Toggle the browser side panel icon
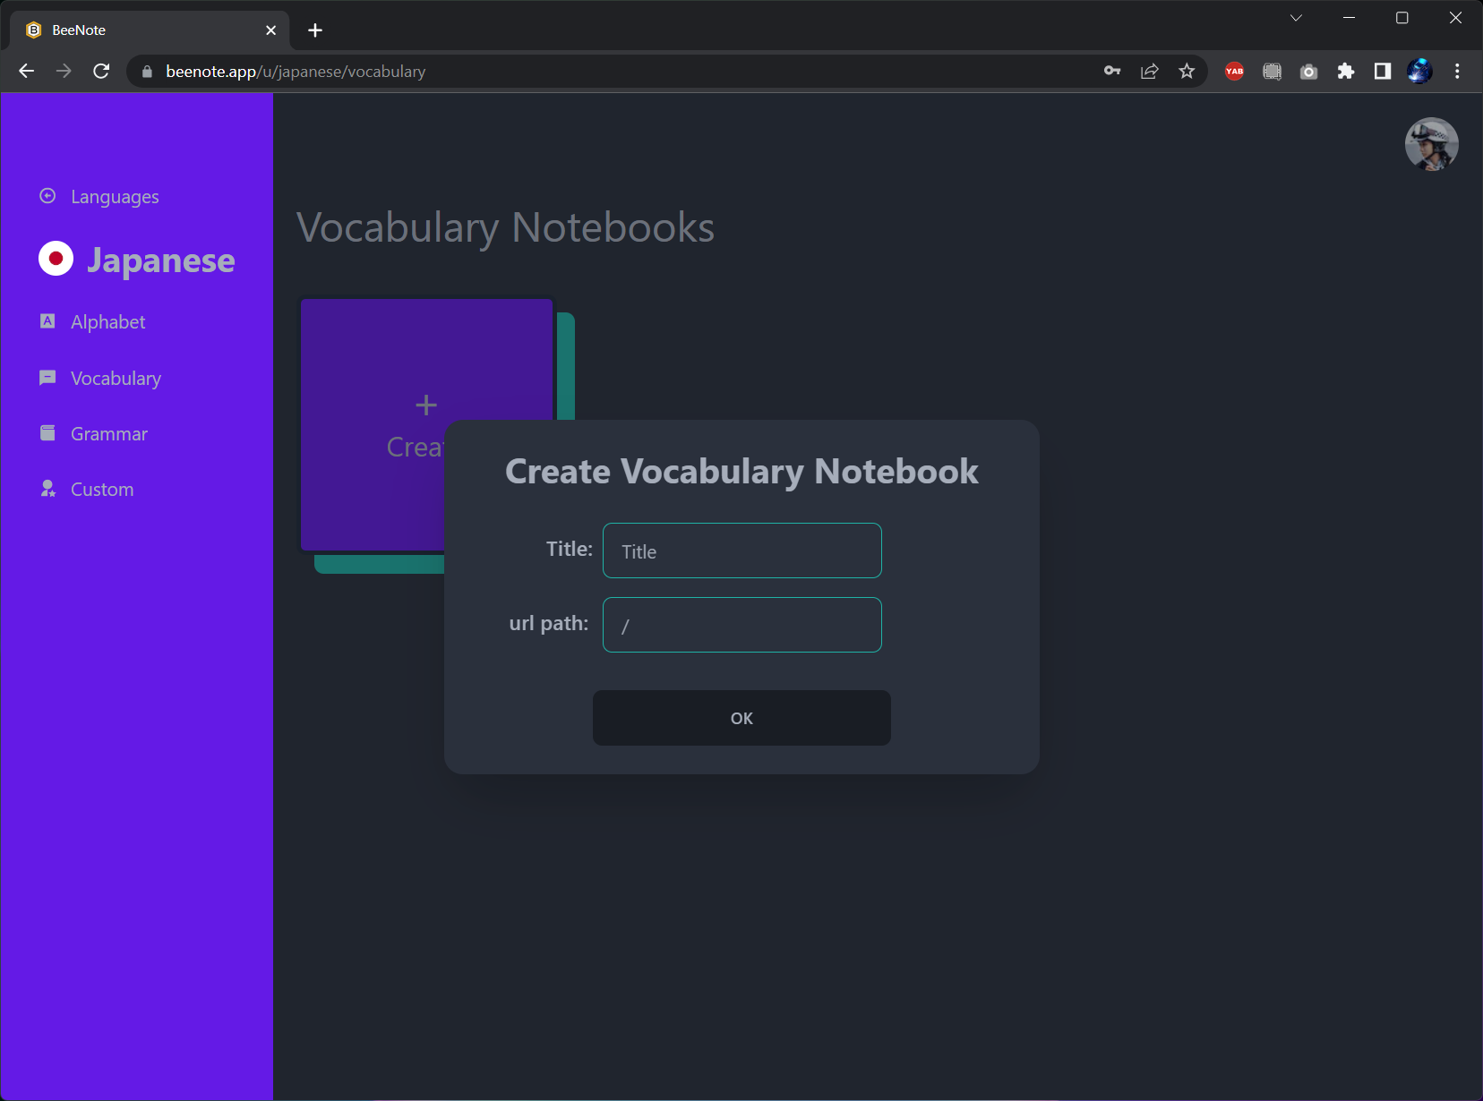The width and height of the screenshot is (1483, 1101). [x=1383, y=71]
